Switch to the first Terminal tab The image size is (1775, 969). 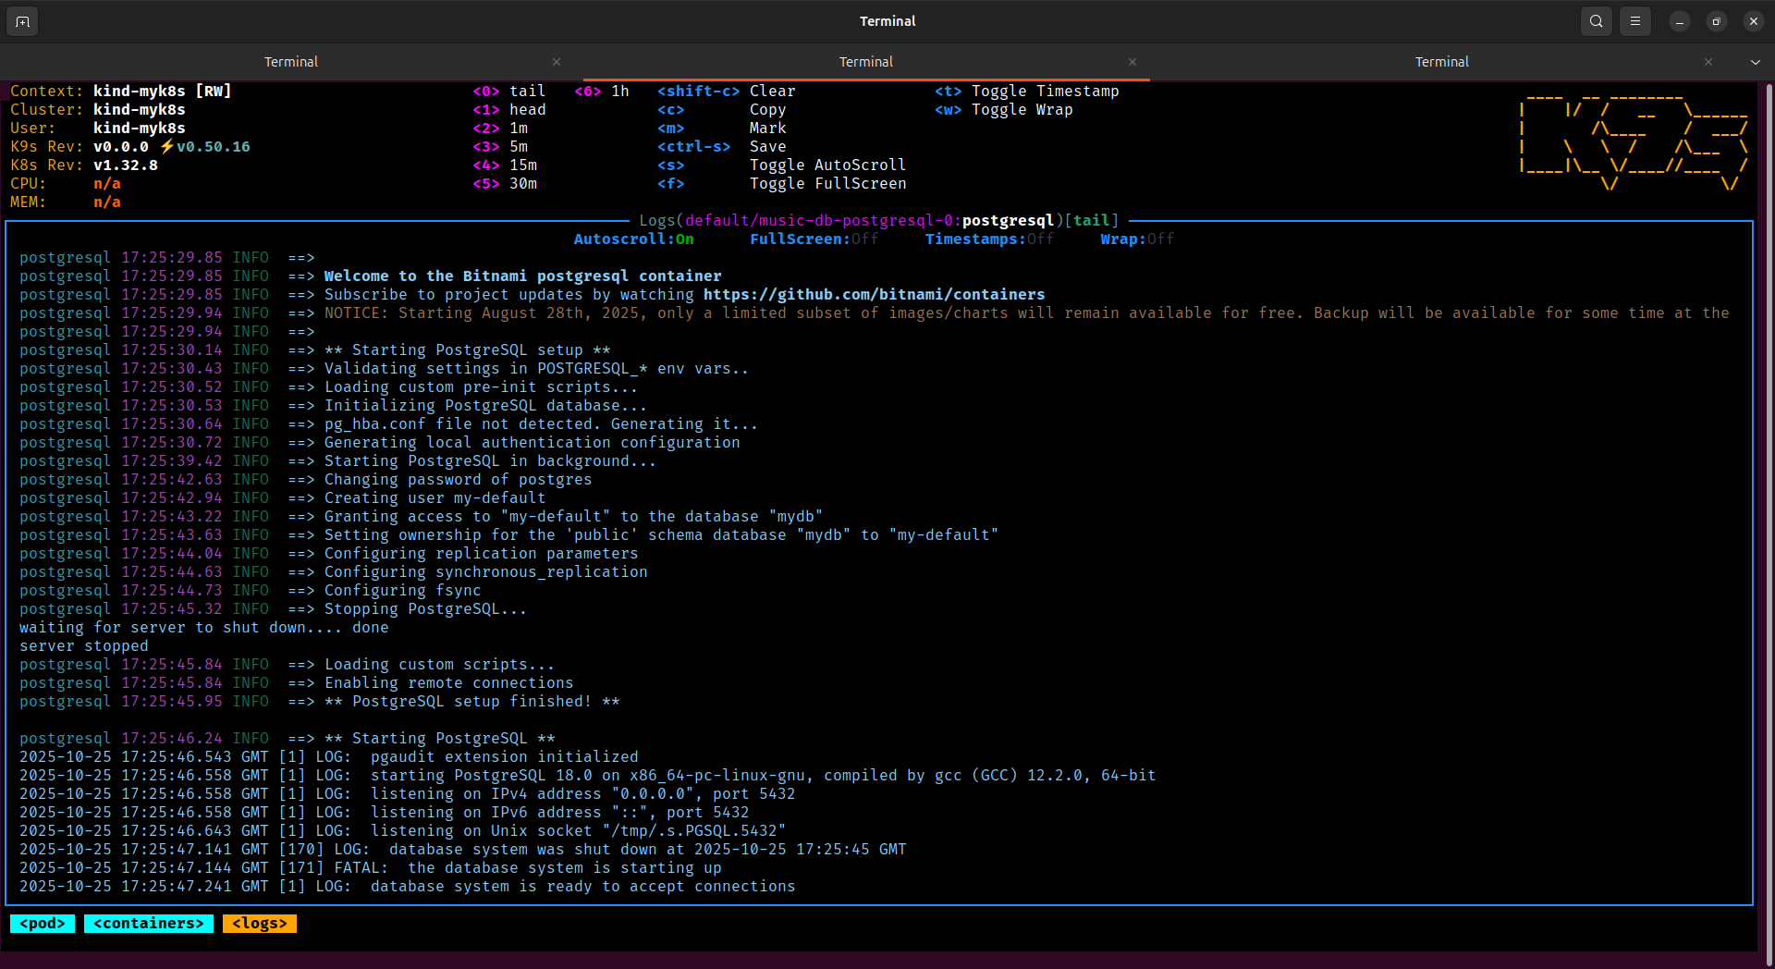pos(291,62)
